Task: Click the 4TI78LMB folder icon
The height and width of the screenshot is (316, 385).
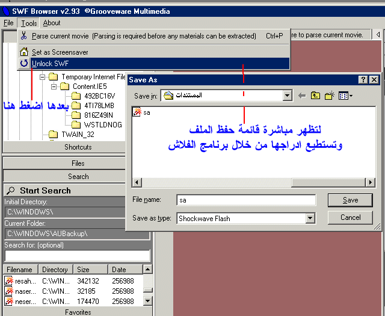Action: (76, 105)
